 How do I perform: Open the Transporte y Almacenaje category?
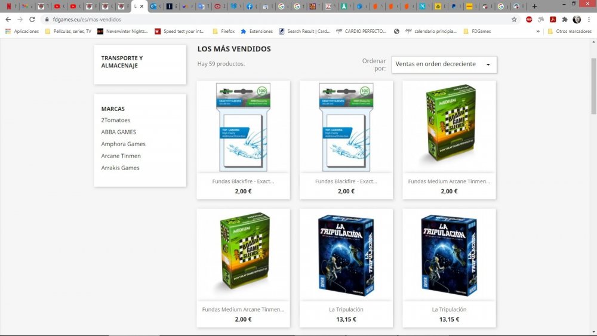click(x=122, y=61)
